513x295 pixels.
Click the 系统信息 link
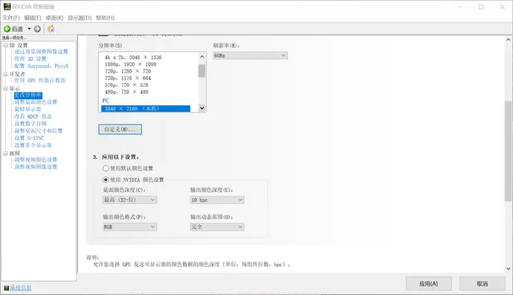point(21,288)
